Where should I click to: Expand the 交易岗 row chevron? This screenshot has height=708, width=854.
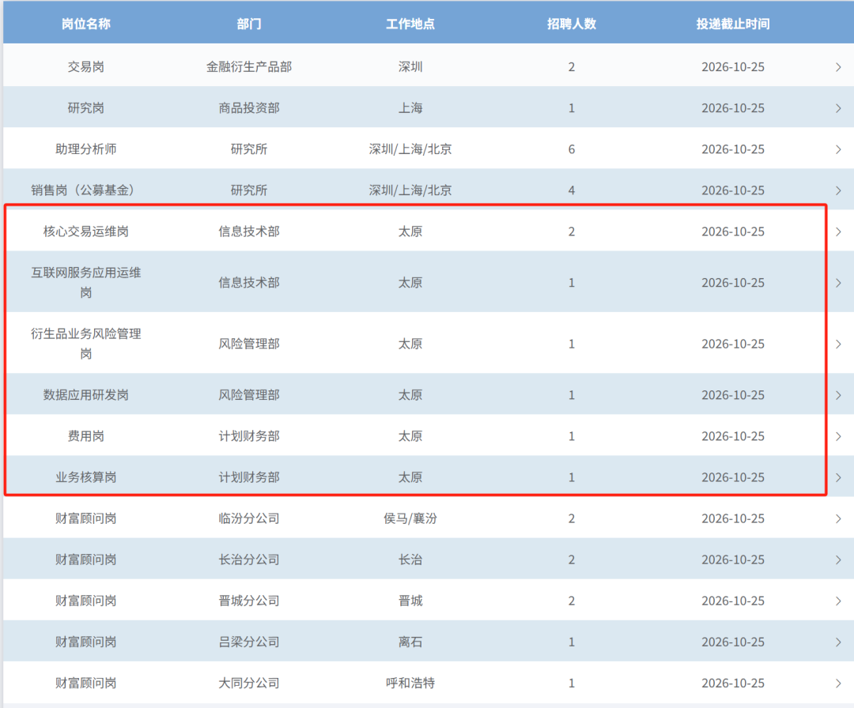(x=838, y=67)
